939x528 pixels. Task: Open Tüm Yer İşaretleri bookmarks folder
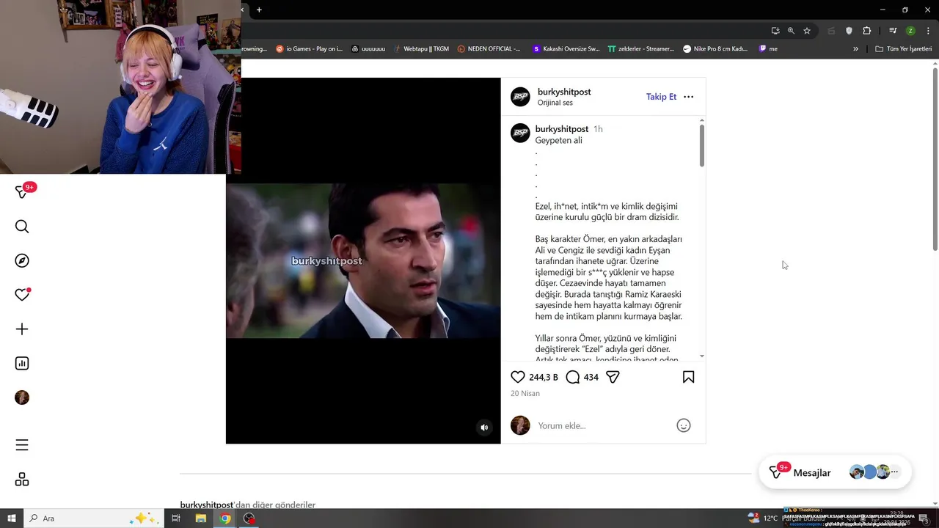tap(903, 49)
